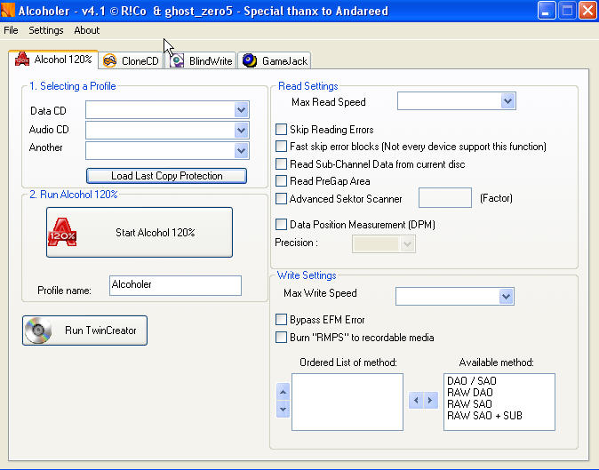599x470 pixels.
Task: Click the CloneCD tab icon
Action: coord(109,60)
